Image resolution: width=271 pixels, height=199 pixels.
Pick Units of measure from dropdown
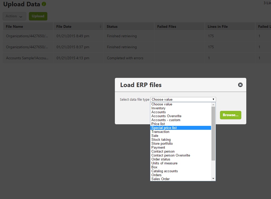point(164,163)
